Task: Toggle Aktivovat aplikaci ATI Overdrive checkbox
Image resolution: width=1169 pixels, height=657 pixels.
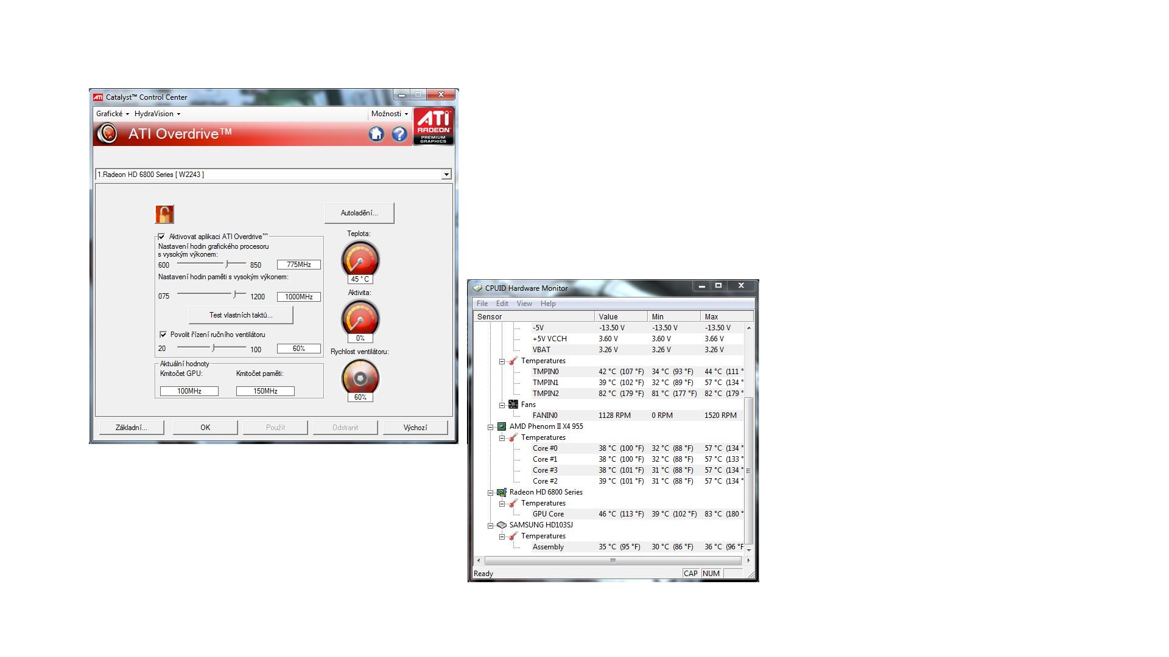Action: (161, 237)
